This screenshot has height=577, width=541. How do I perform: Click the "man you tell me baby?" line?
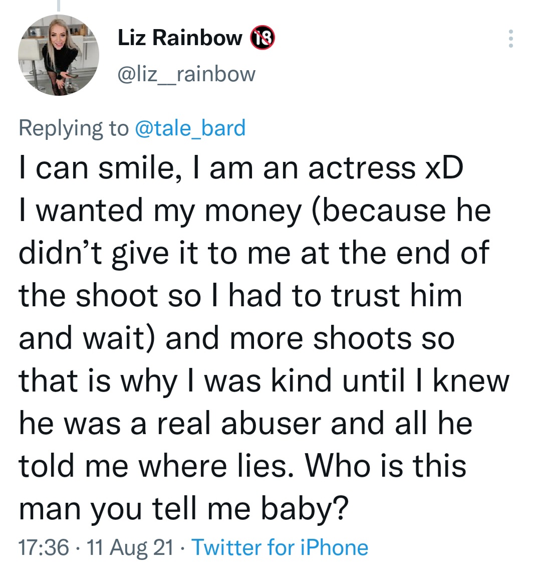(183, 508)
